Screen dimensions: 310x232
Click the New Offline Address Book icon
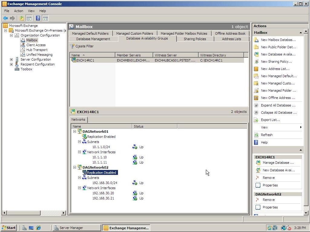pyautogui.click(x=256, y=98)
